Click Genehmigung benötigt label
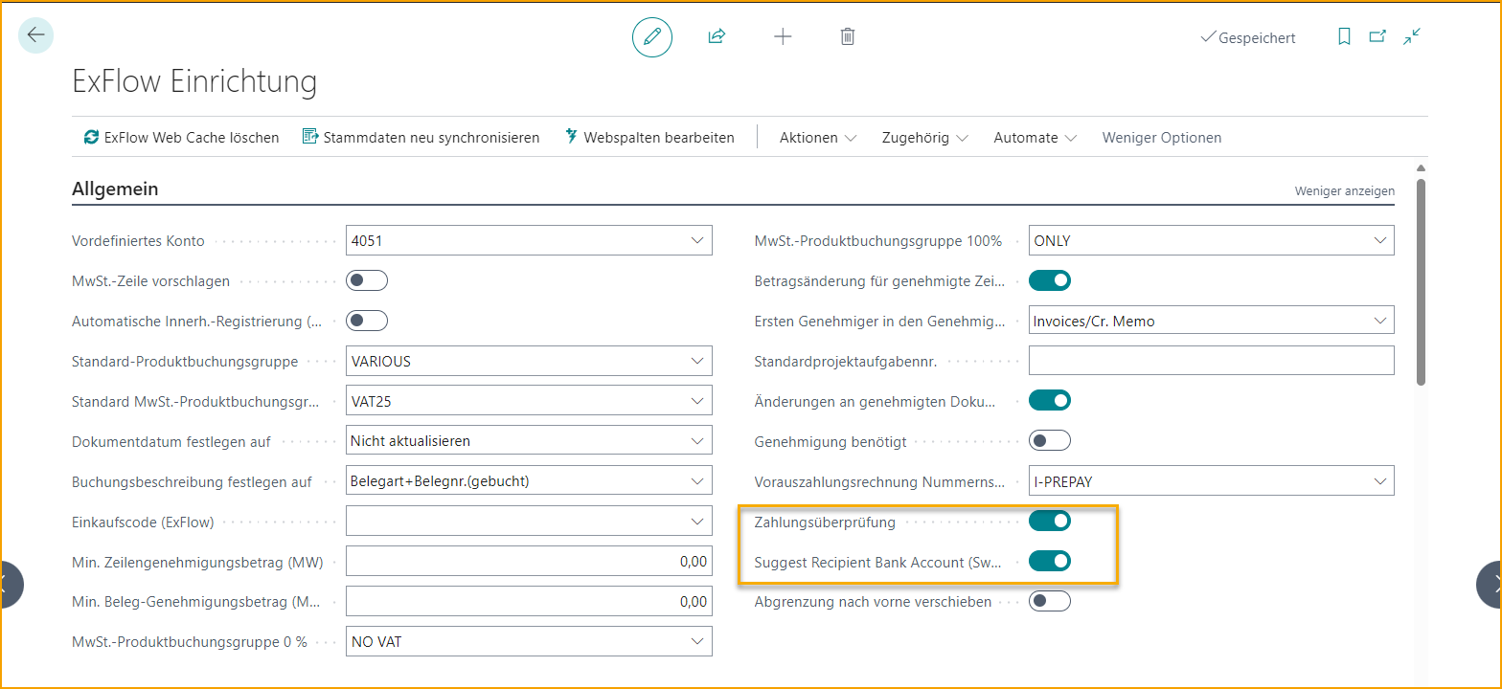Image resolution: width=1502 pixels, height=689 pixels. [x=831, y=442]
